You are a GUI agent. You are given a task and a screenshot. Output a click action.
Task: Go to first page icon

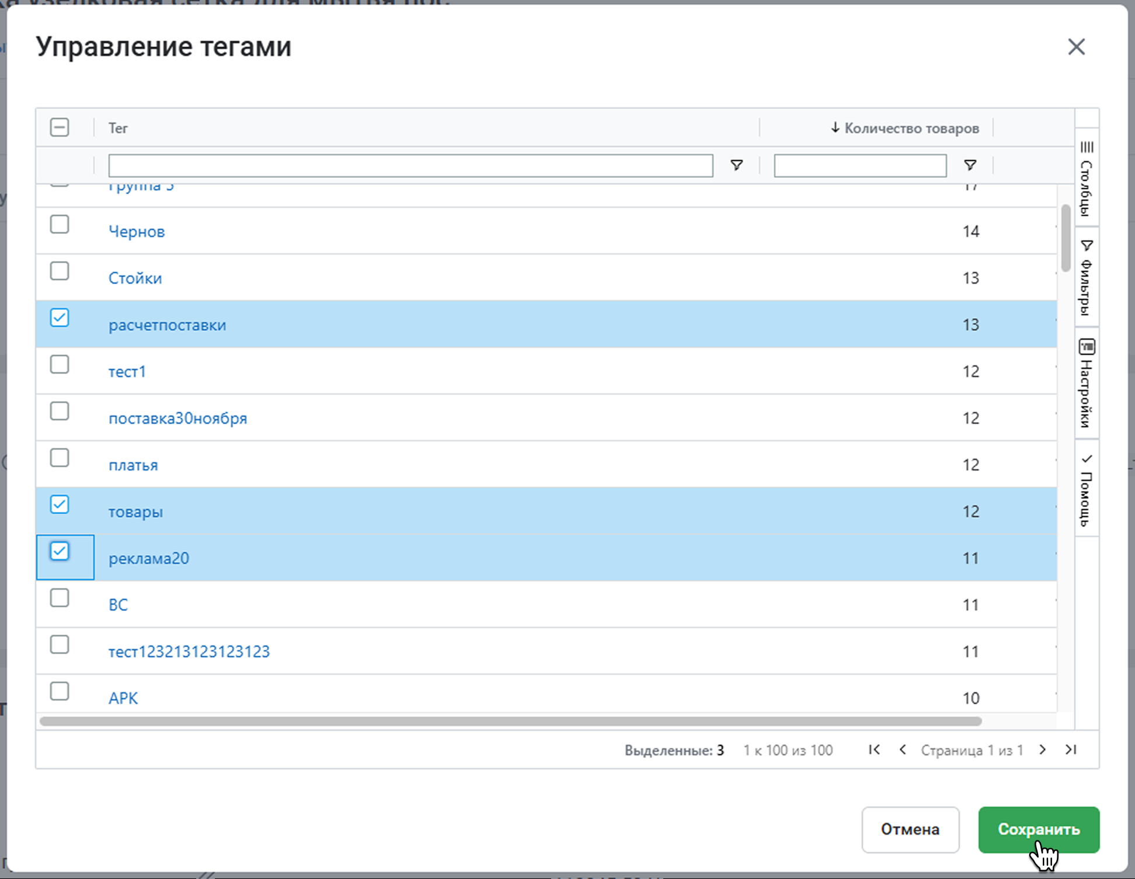(874, 749)
